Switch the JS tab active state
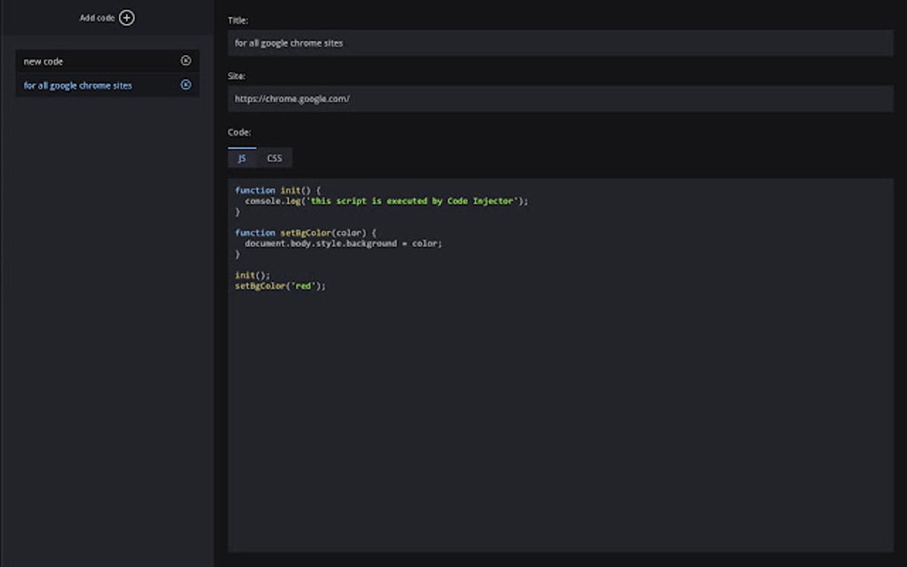The height and width of the screenshot is (567, 907). tap(242, 157)
